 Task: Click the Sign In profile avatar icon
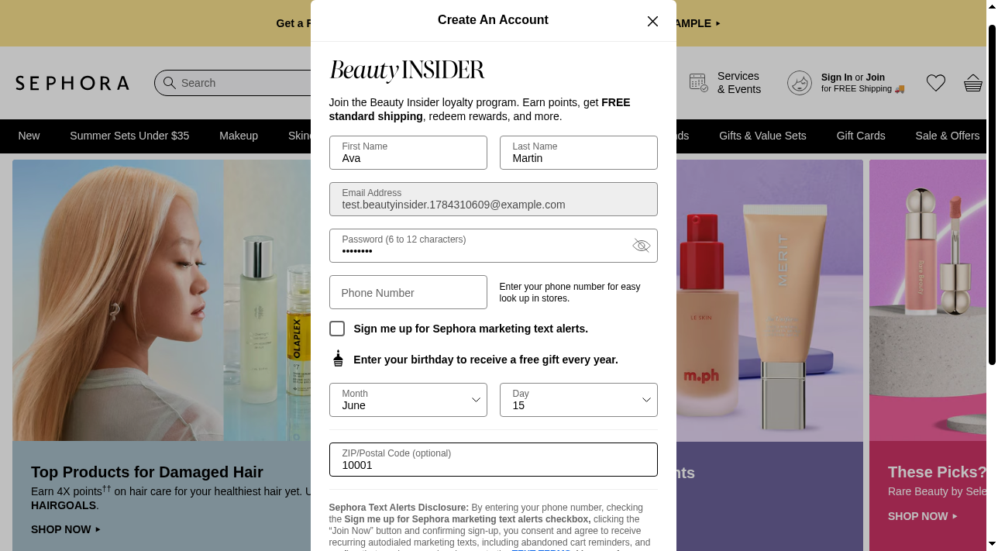800,83
